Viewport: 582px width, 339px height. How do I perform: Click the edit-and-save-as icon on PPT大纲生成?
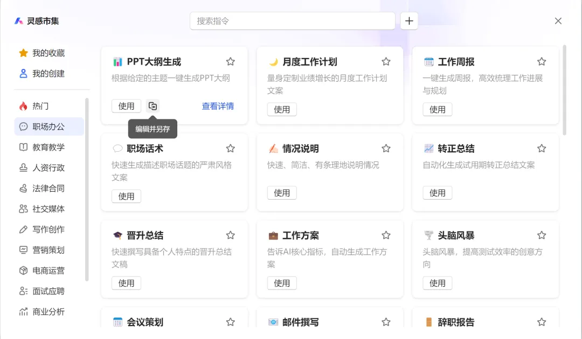(153, 106)
